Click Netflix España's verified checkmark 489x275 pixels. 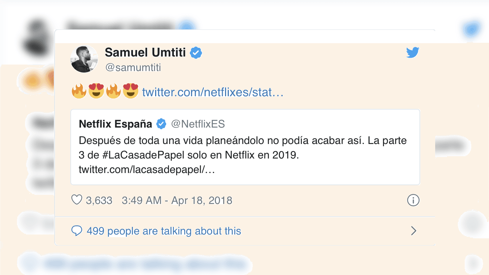point(161,123)
